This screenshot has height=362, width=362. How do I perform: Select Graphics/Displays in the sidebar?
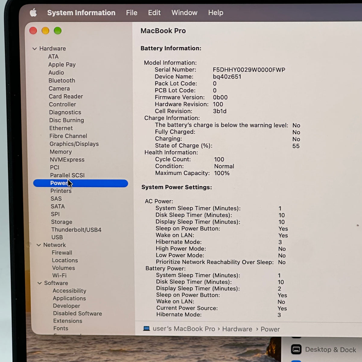74,144
